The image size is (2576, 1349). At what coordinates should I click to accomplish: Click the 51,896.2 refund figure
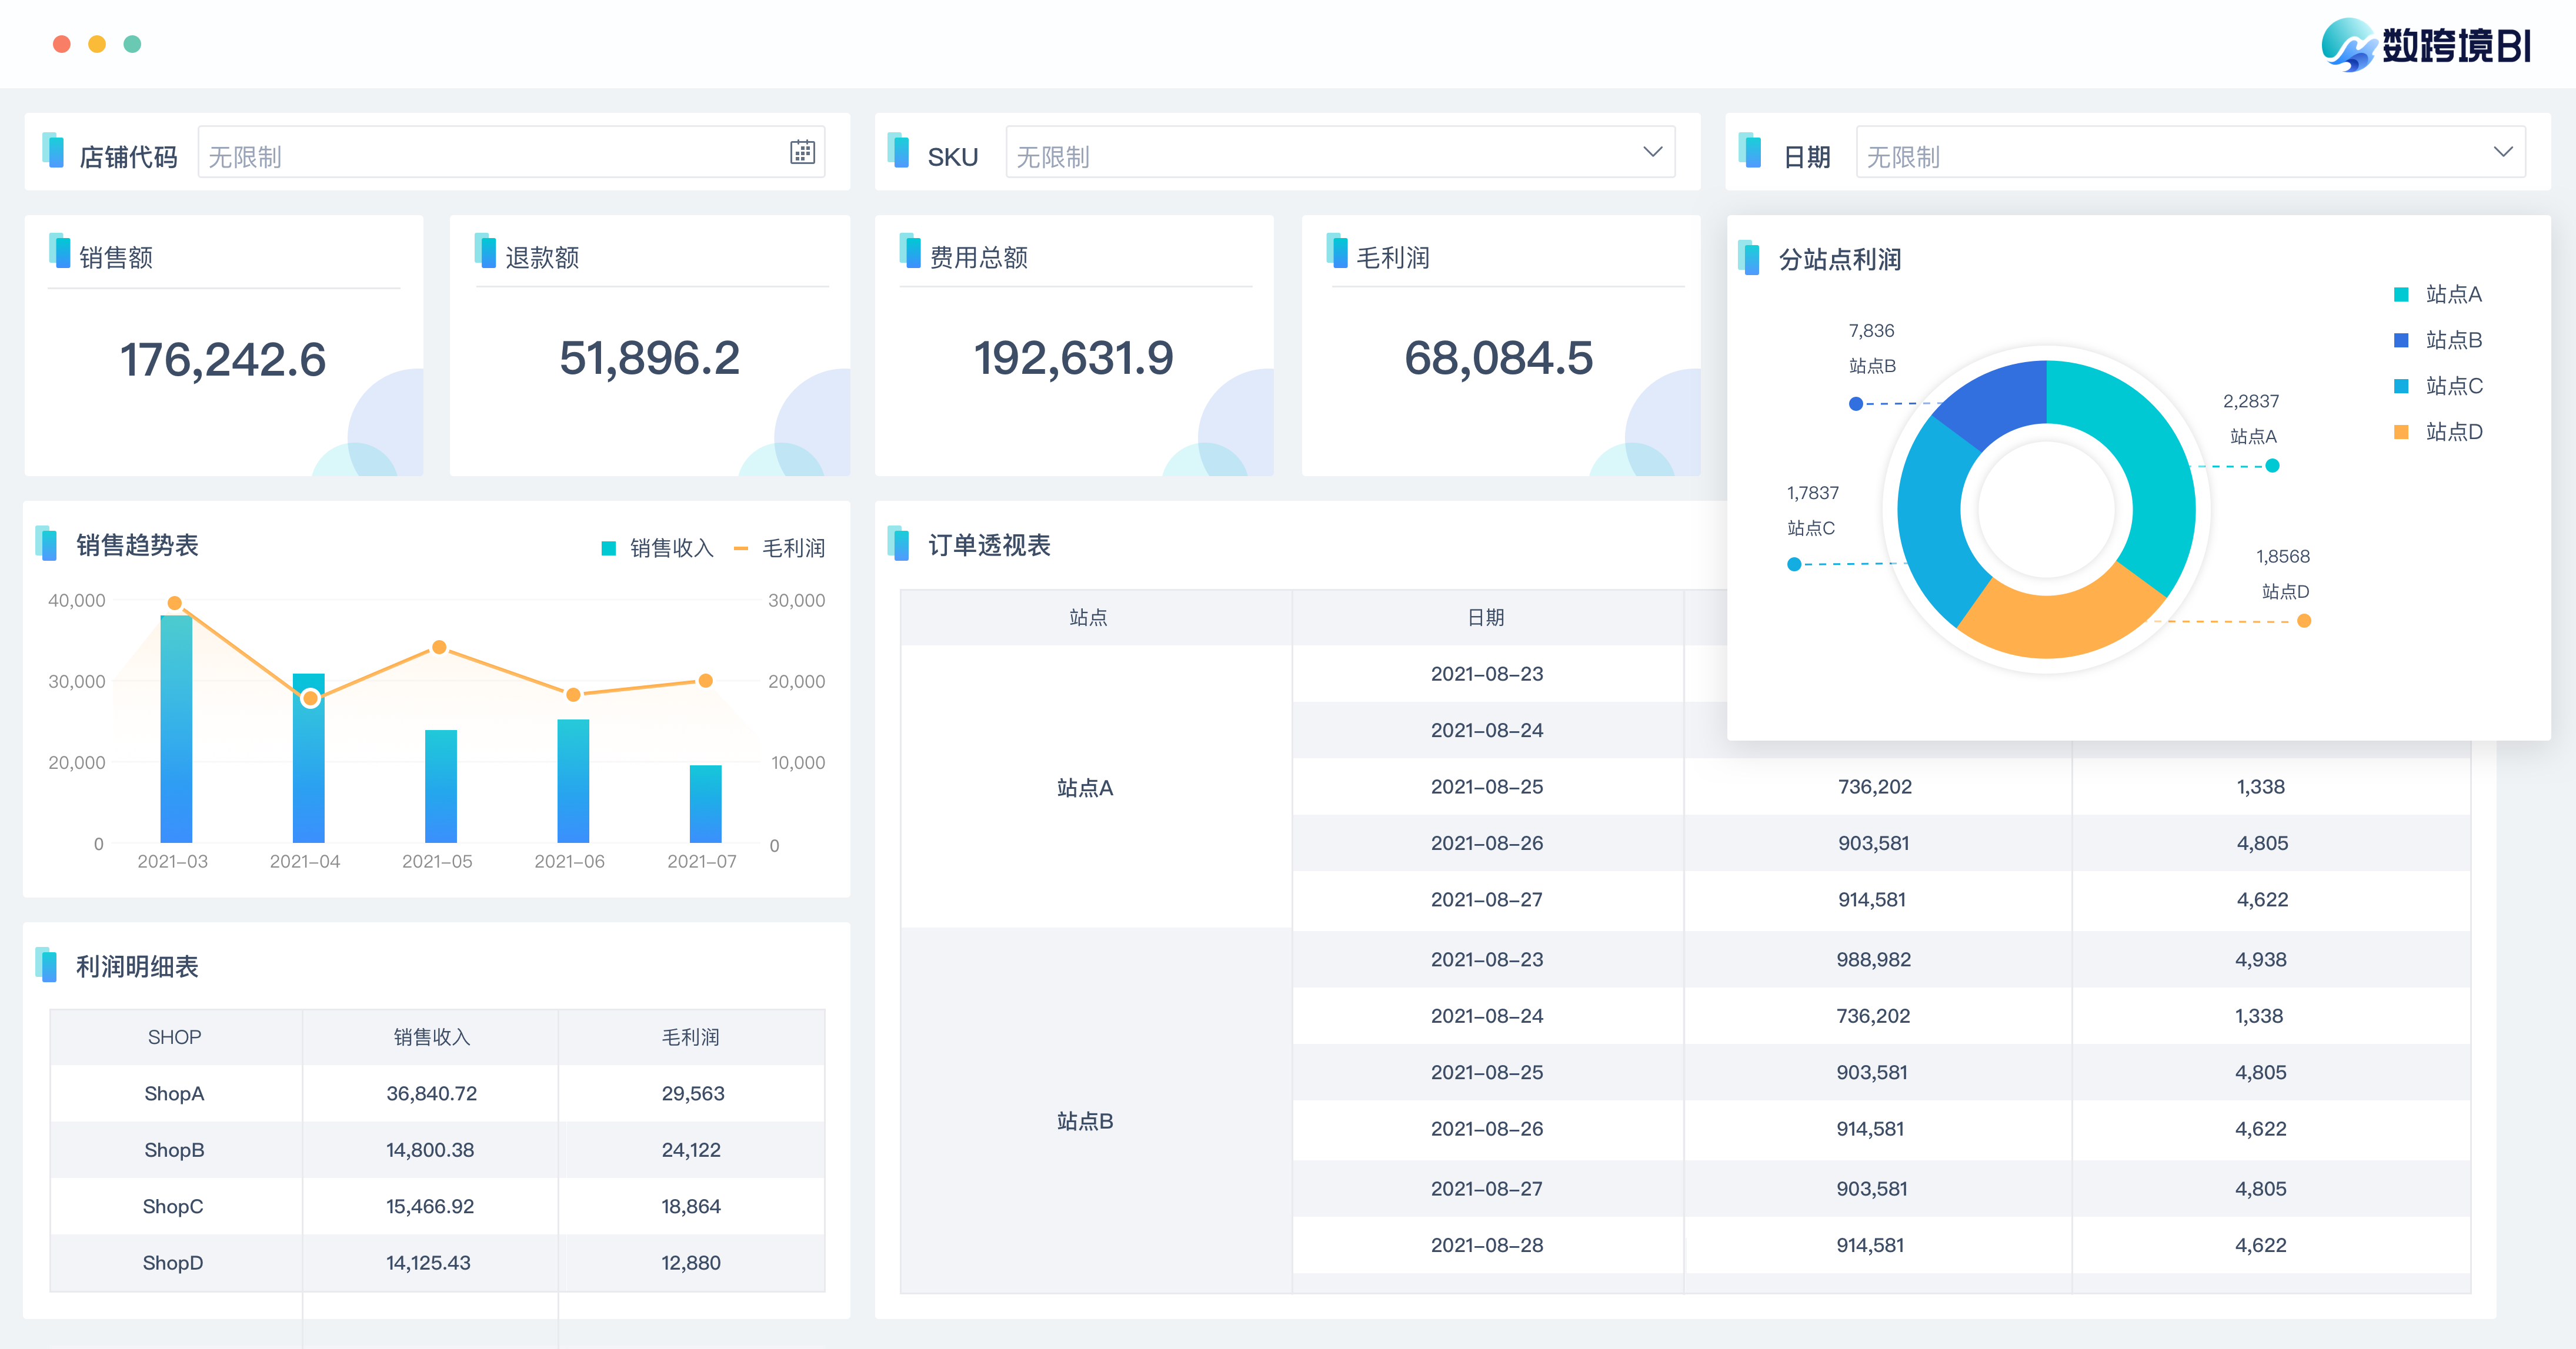pos(649,359)
